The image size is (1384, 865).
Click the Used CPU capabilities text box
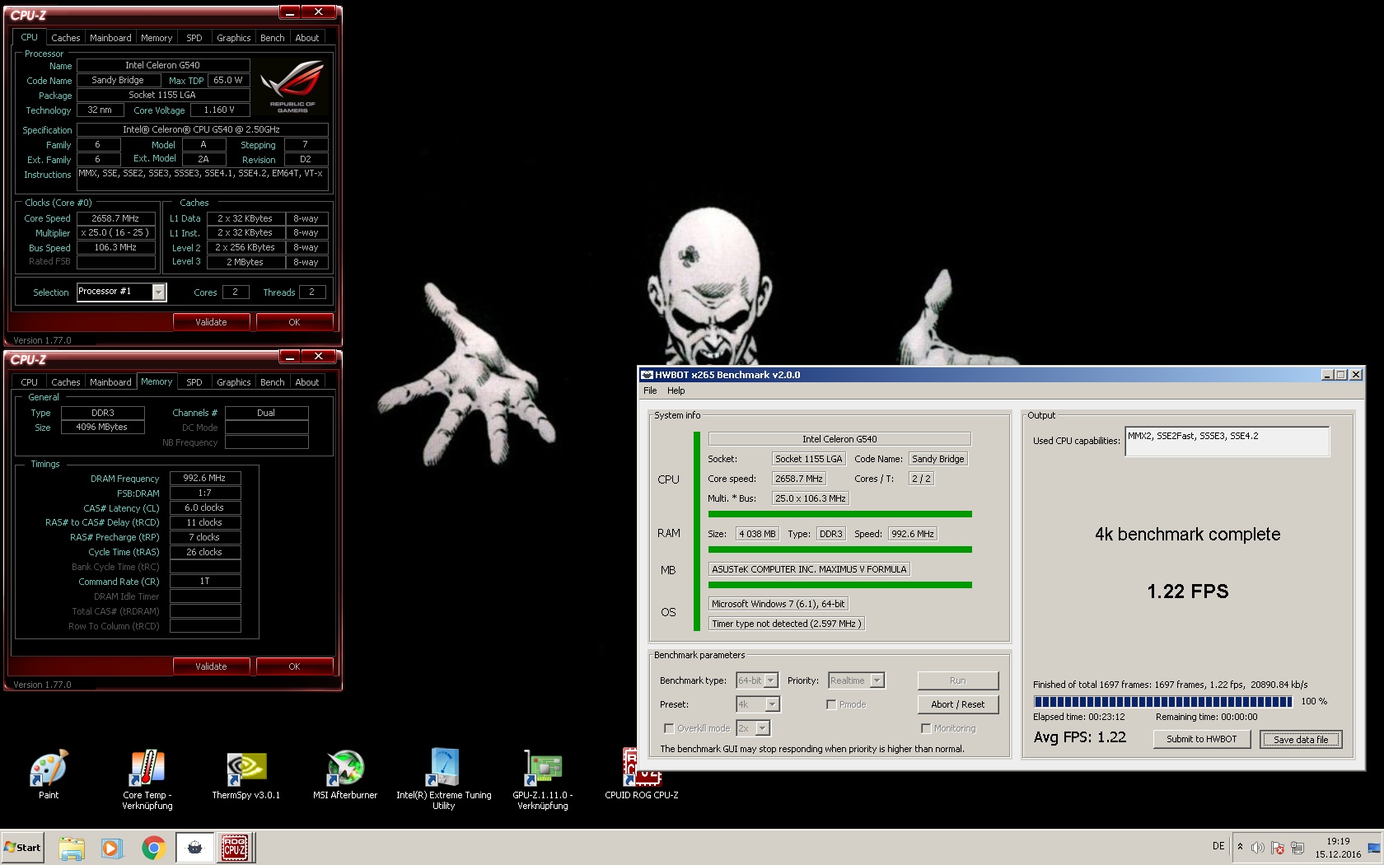[1227, 442]
